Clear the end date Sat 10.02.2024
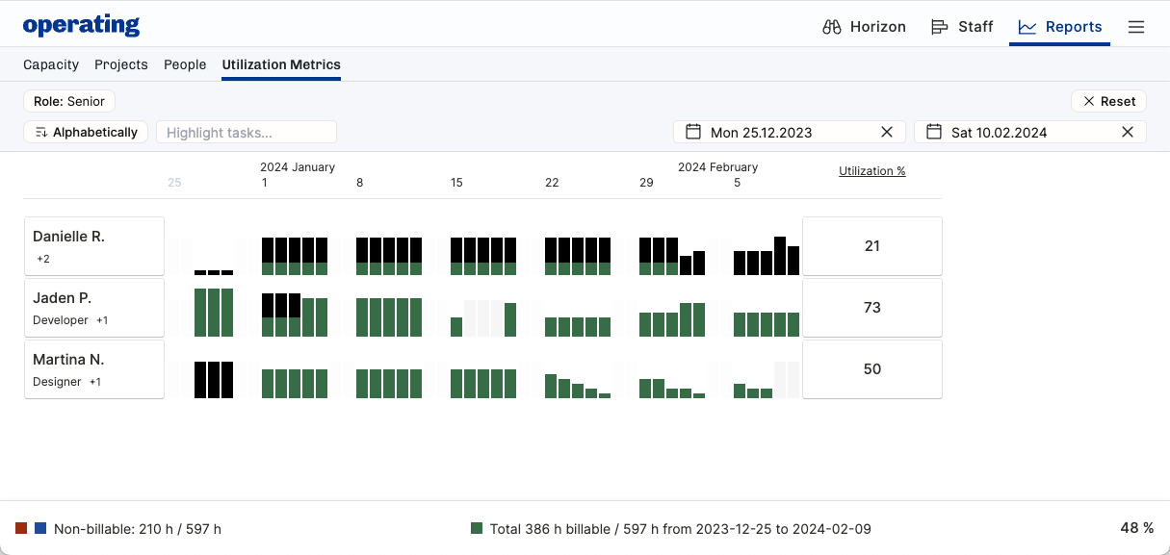The width and height of the screenshot is (1170, 555). point(1128,132)
